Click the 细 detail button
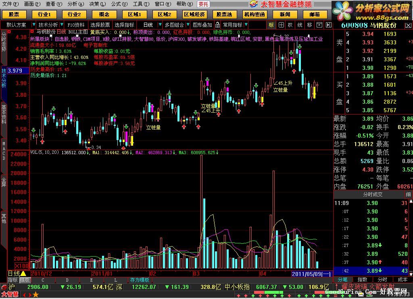This screenshot has height=299, width=413. 408,194
